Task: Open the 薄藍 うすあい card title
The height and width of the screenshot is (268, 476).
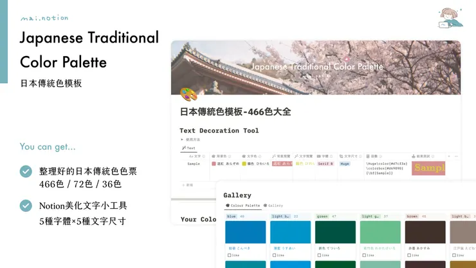Action: (x=284, y=249)
